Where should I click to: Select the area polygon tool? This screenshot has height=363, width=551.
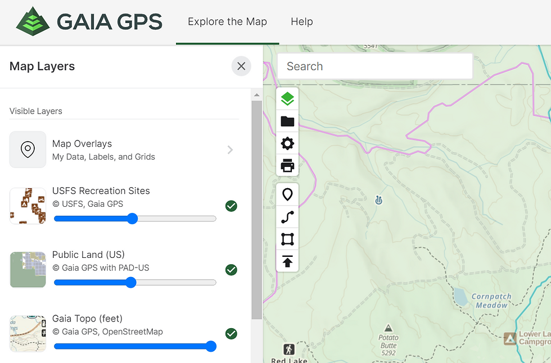(287, 239)
